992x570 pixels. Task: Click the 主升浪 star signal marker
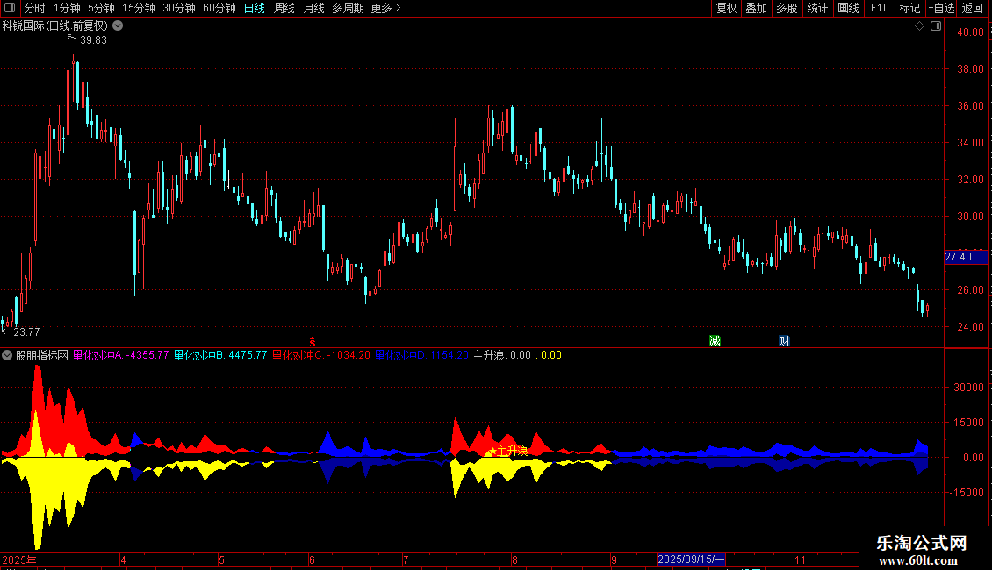point(509,452)
